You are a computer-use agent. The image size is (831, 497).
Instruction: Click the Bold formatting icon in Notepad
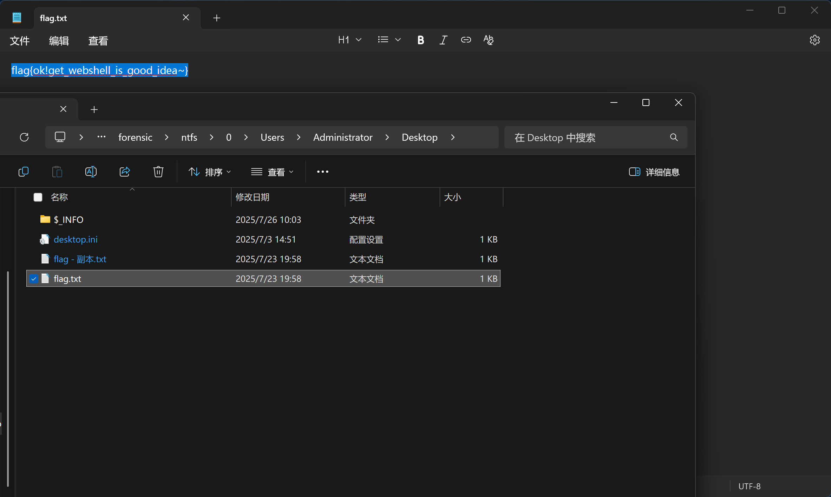(x=420, y=40)
